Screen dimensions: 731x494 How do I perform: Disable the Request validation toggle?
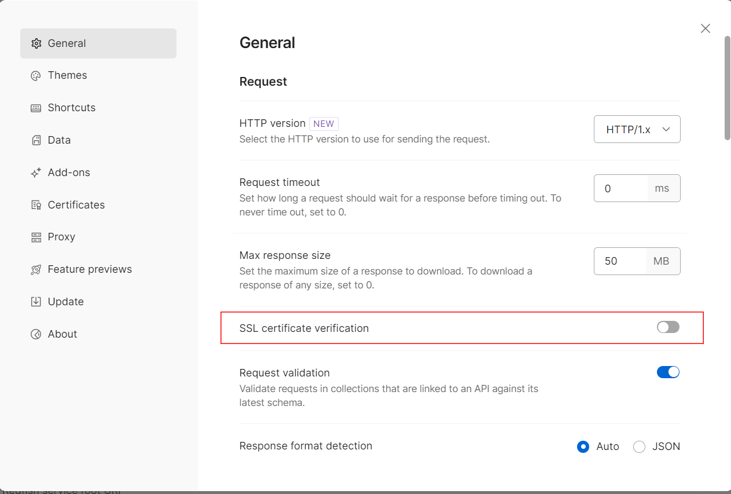click(x=668, y=372)
